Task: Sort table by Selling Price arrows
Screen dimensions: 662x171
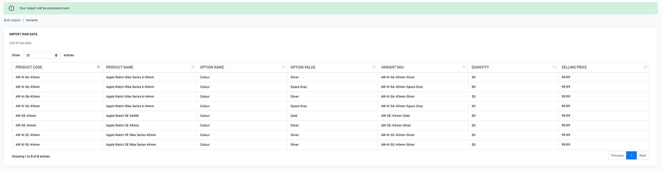Action: click(645, 67)
